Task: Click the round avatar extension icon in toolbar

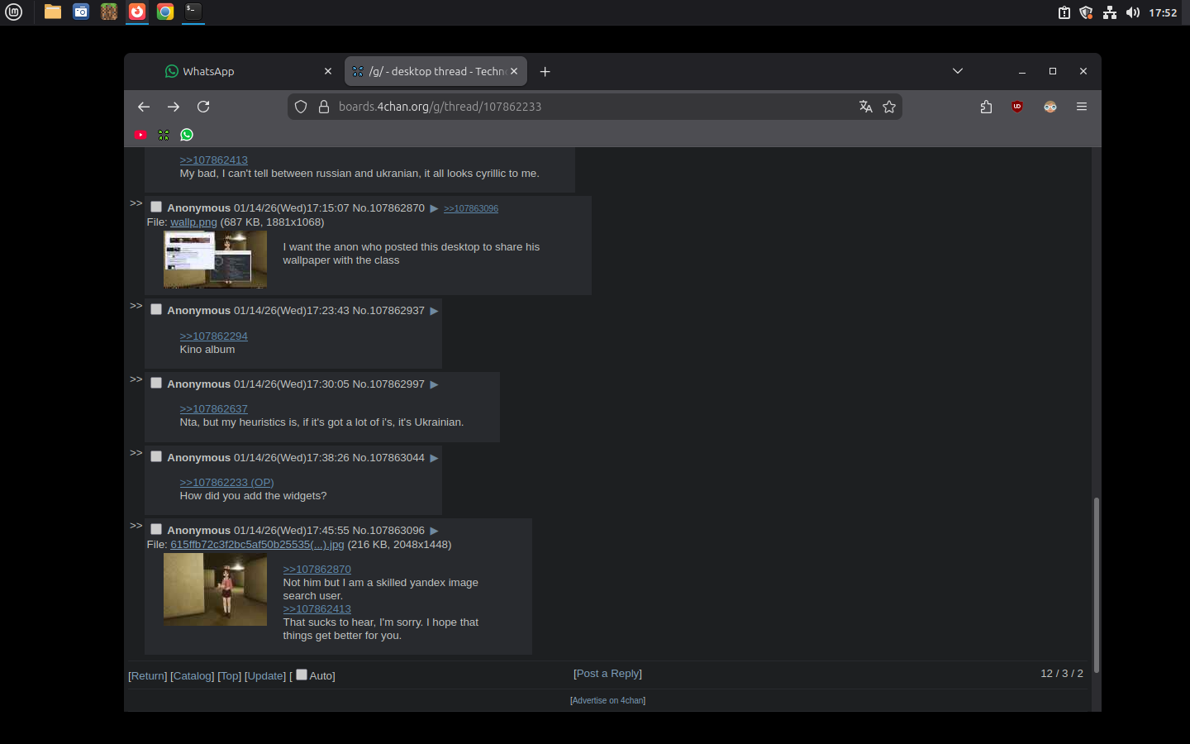Action: point(1050,107)
